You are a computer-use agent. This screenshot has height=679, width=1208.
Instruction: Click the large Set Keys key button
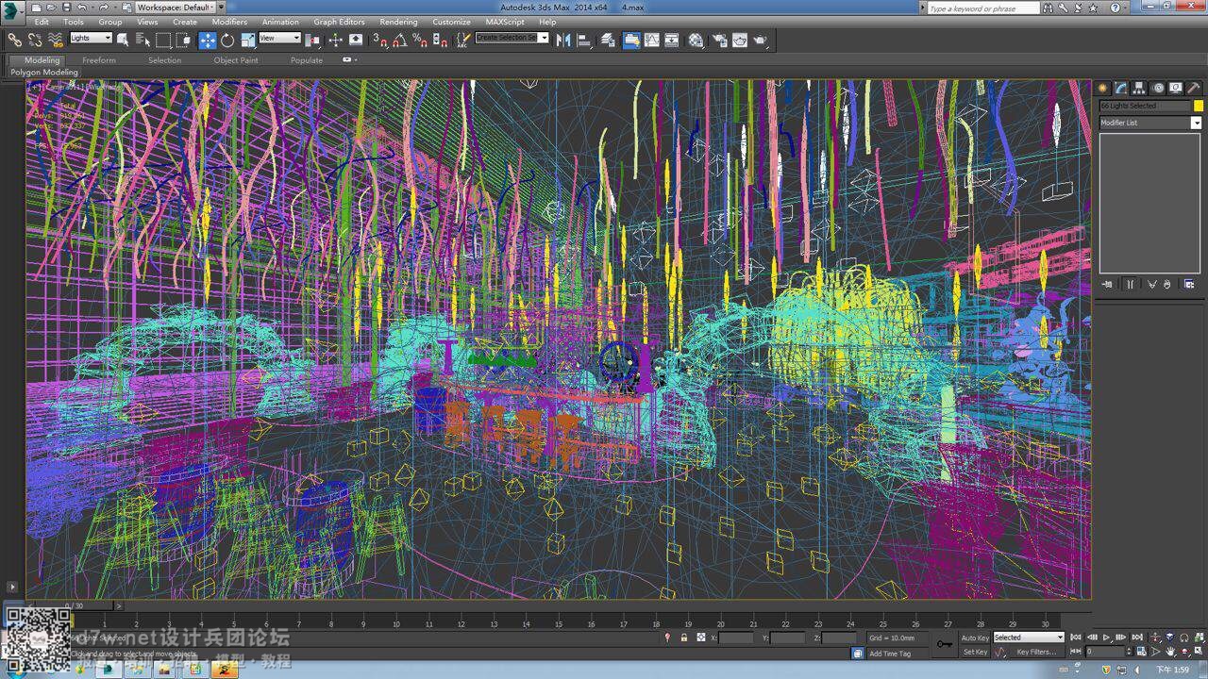(x=945, y=644)
